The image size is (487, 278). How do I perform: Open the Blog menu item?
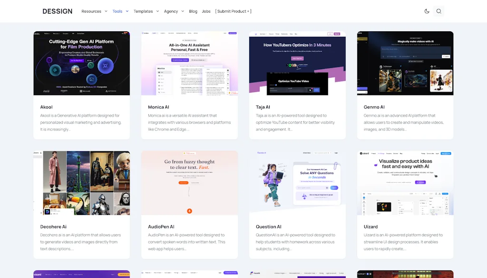click(x=193, y=11)
